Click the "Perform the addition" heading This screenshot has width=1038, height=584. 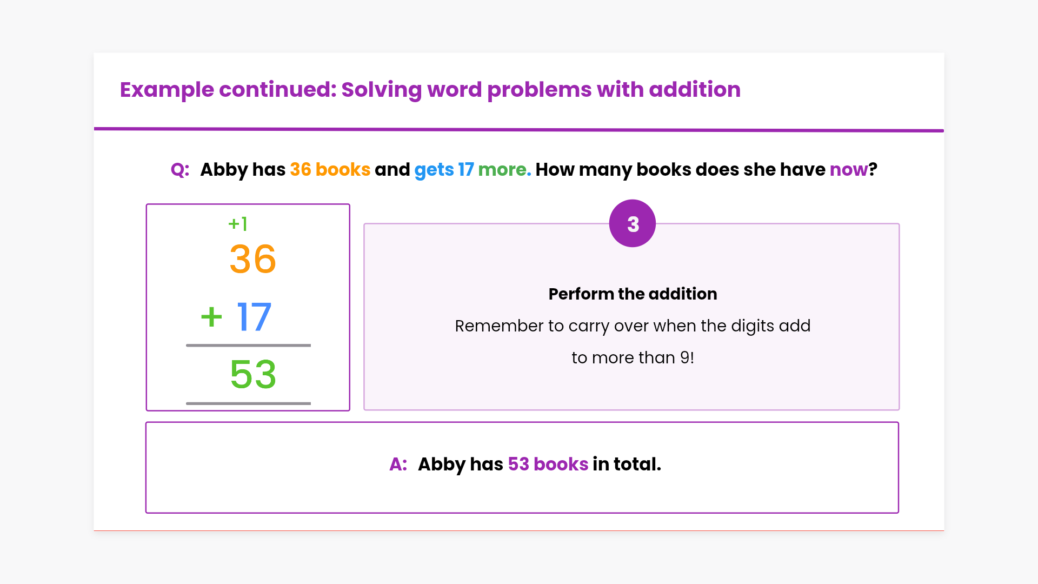(633, 294)
